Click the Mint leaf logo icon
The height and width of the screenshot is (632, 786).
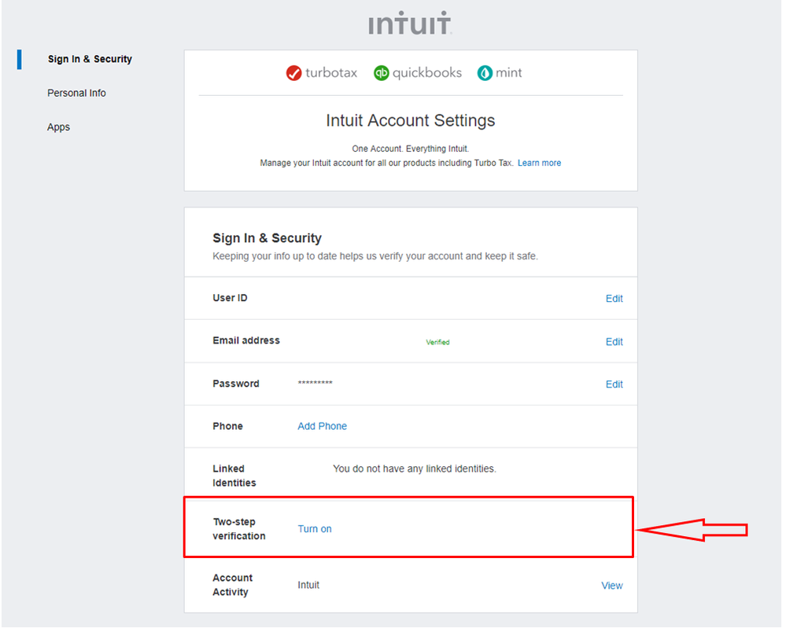tap(485, 73)
